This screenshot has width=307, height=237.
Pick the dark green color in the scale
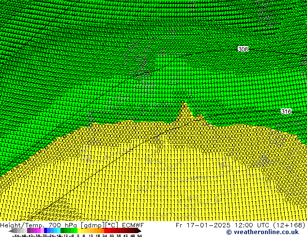(x=62, y=231)
